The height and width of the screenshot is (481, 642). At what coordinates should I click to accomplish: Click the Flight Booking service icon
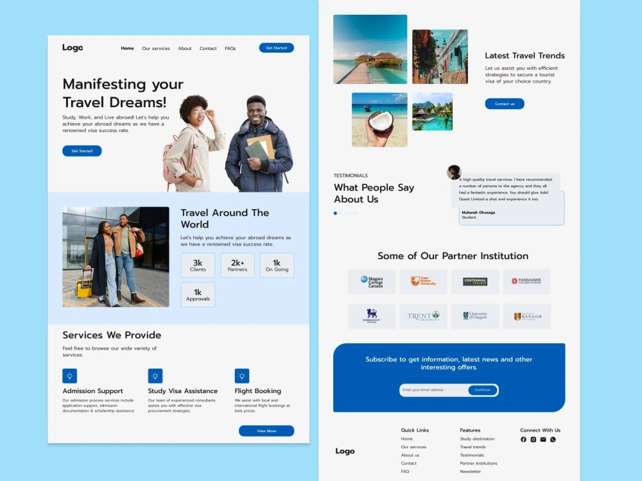coord(242,375)
